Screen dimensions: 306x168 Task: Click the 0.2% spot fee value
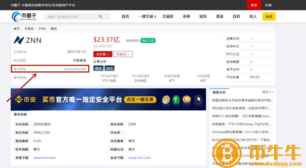tap(37, 141)
